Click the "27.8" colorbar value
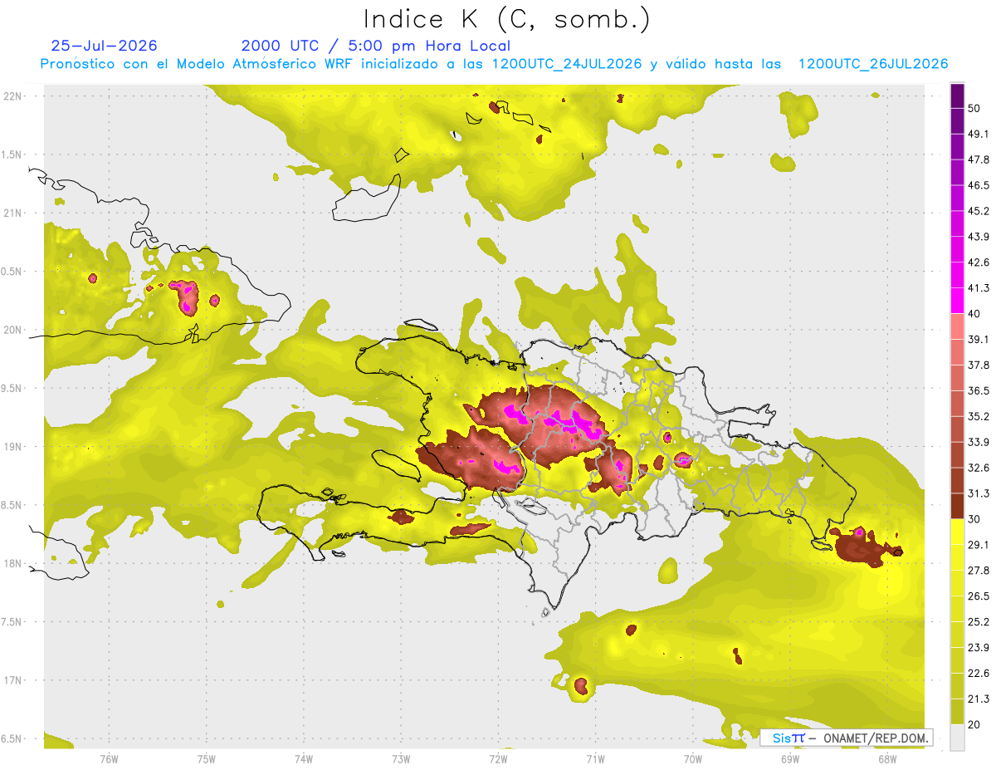The image size is (996, 770). tap(979, 571)
